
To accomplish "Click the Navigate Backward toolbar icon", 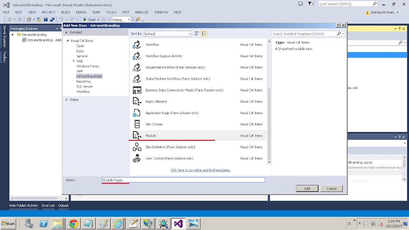I will (10, 20).
